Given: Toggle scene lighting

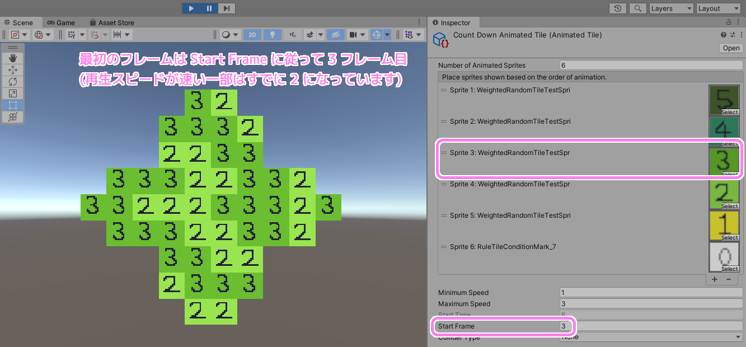Looking at the screenshot, I should click(273, 34).
